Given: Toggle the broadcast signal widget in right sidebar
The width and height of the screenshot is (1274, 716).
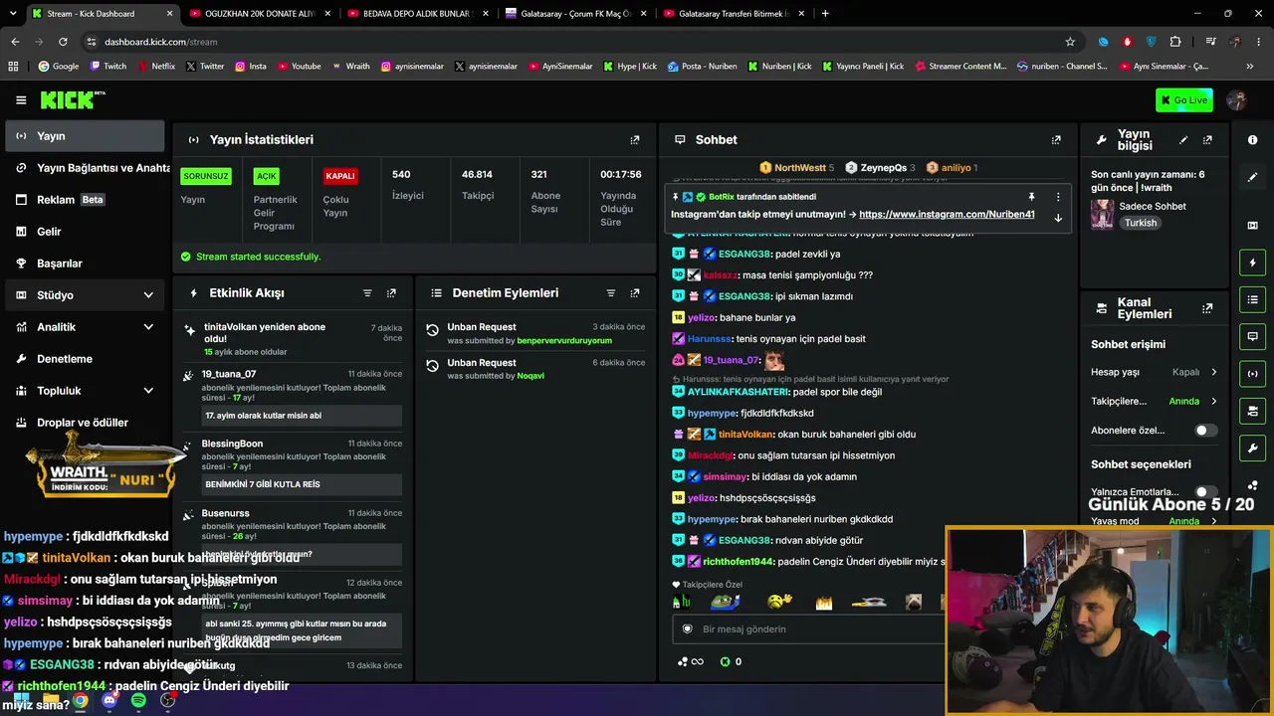Looking at the screenshot, I should (1252, 374).
